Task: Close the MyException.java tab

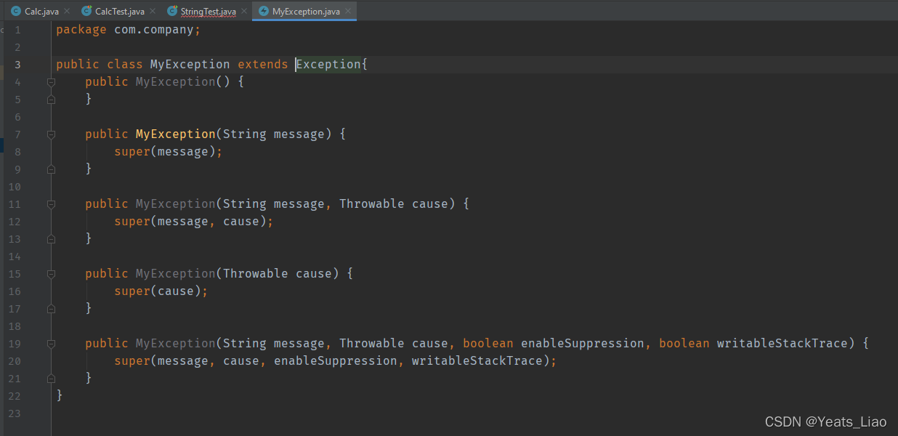Action: (347, 12)
